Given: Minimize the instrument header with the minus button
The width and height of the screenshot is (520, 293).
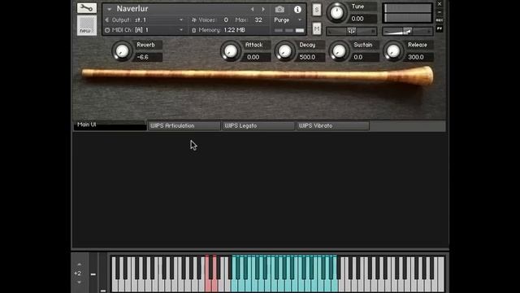Looking at the screenshot, I should pos(440,12).
